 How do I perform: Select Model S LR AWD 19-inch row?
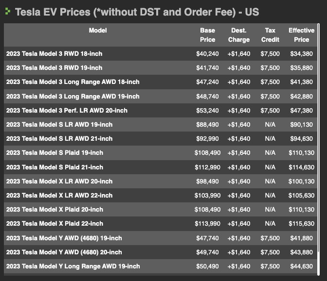click(59, 125)
